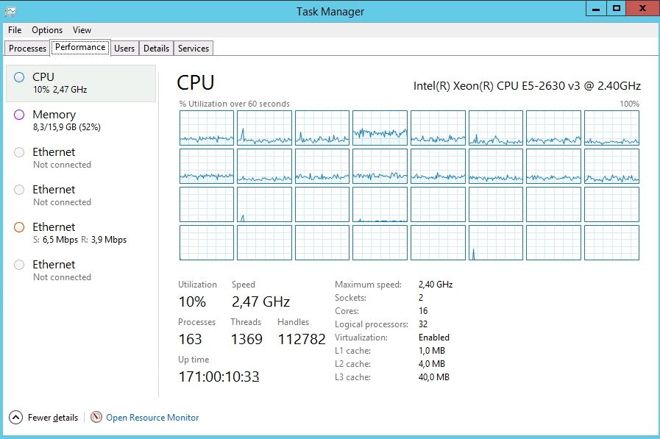Switch to the Services tab
Screen dimensions: 660x439
(x=193, y=48)
